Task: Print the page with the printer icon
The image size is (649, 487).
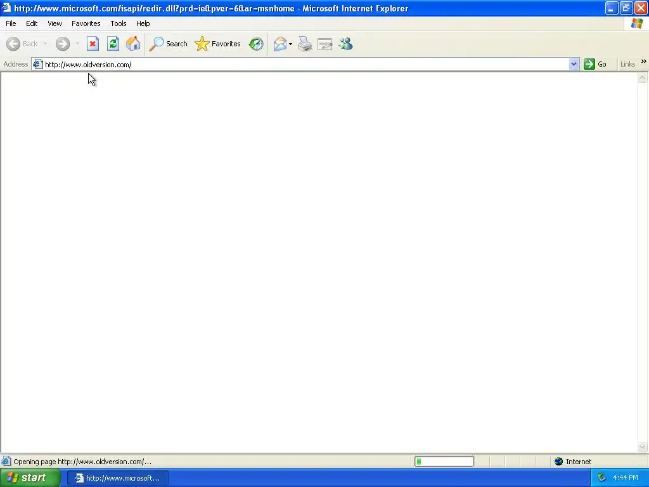Action: click(305, 44)
